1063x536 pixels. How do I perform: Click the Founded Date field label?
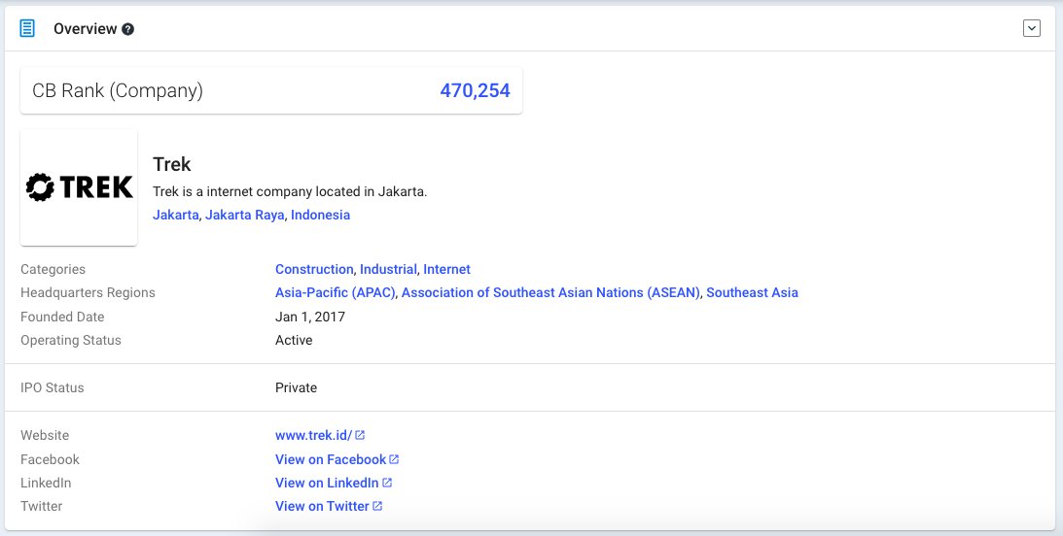tap(62, 317)
